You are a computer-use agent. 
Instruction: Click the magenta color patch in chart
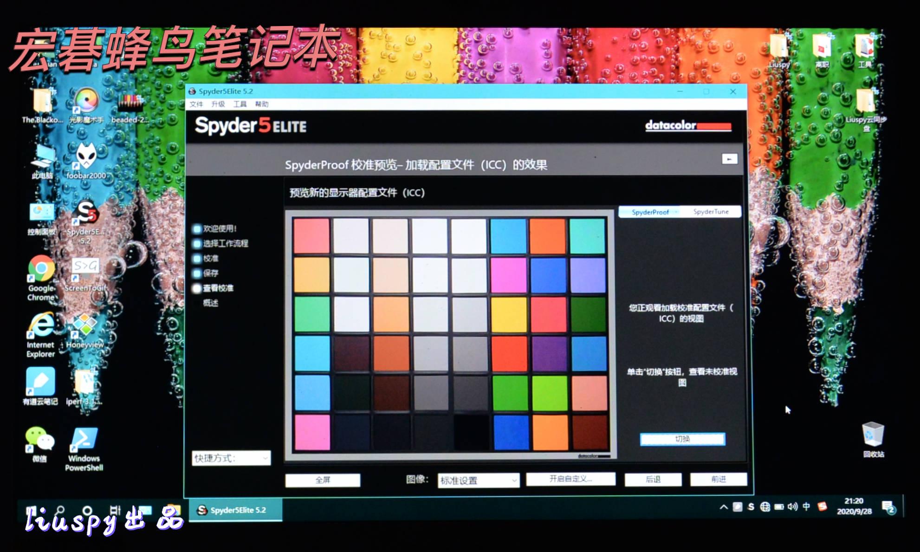(508, 276)
